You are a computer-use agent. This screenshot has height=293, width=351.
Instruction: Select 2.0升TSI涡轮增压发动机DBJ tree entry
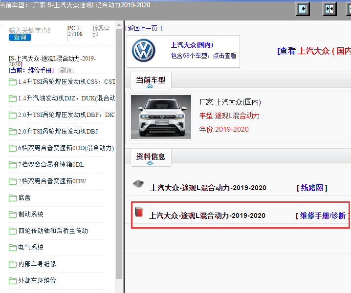[x=58, y=131]
